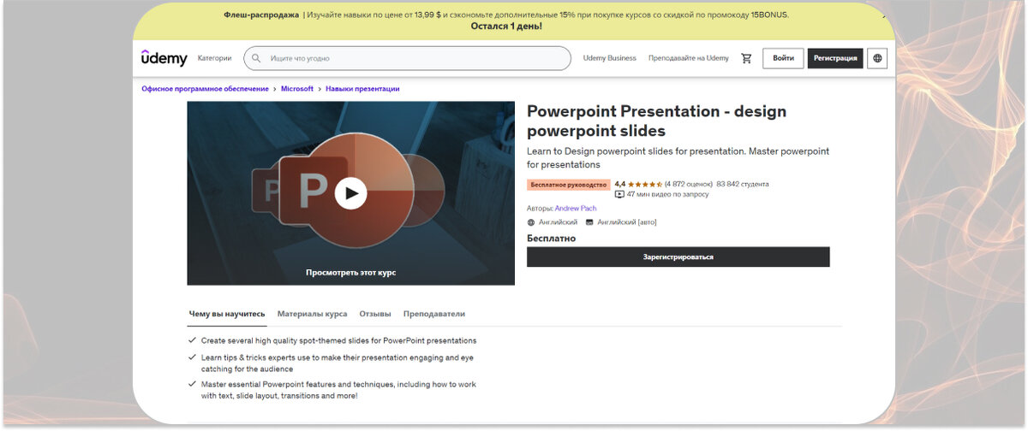Open the Microsoft breadcrumb link
Screen dimensions: 1028x431
tap(297, 89)
